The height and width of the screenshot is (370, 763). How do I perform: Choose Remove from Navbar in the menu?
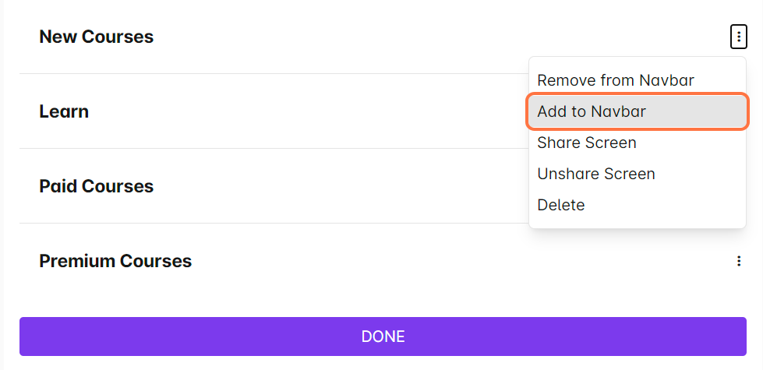(x=615, y=80)
